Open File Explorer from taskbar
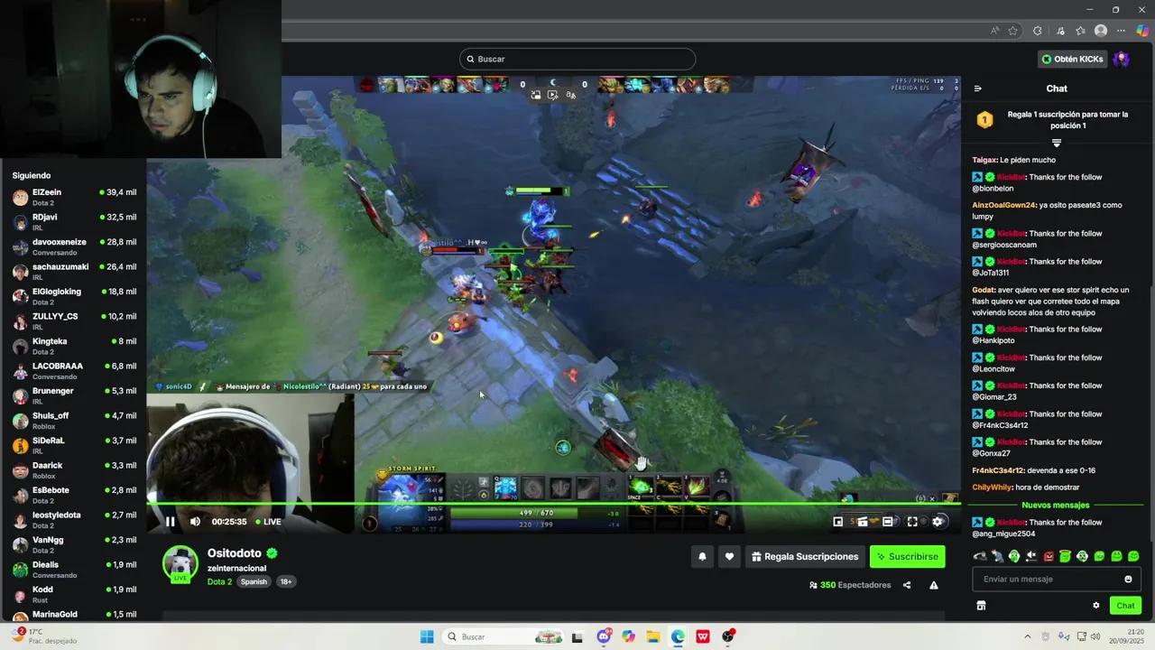 tap(653, 636)
